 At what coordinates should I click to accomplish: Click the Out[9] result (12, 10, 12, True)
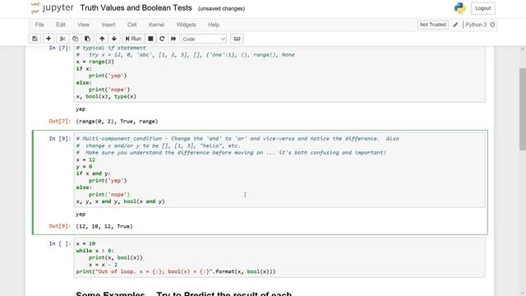tap(104, 226)
